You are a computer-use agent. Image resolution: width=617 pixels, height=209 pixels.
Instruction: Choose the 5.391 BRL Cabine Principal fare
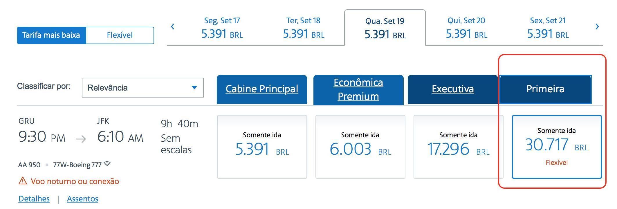262,147
